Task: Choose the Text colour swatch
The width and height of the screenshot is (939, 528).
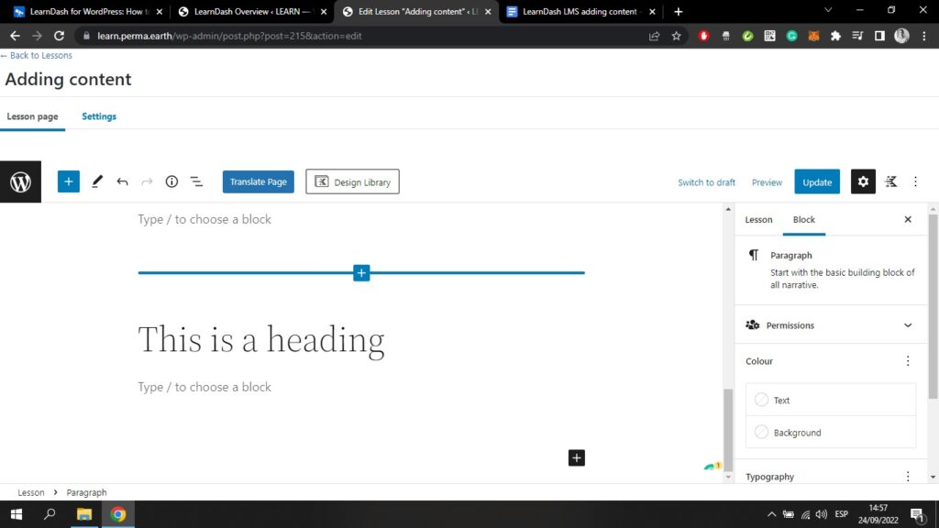Action: 762,400
